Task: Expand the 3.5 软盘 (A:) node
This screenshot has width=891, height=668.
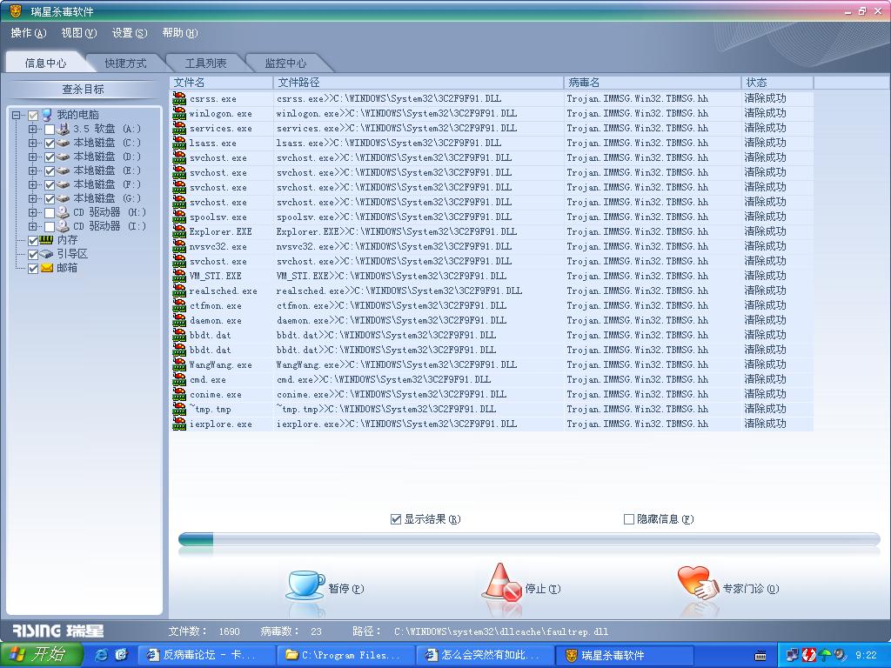Action: point(33,129)
